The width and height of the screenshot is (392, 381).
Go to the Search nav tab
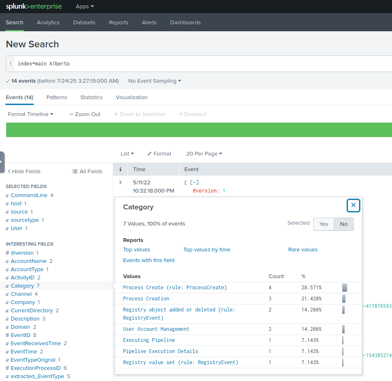(x=14, y=23)
